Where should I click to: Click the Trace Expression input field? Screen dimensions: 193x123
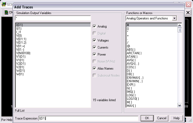point(88,118)
